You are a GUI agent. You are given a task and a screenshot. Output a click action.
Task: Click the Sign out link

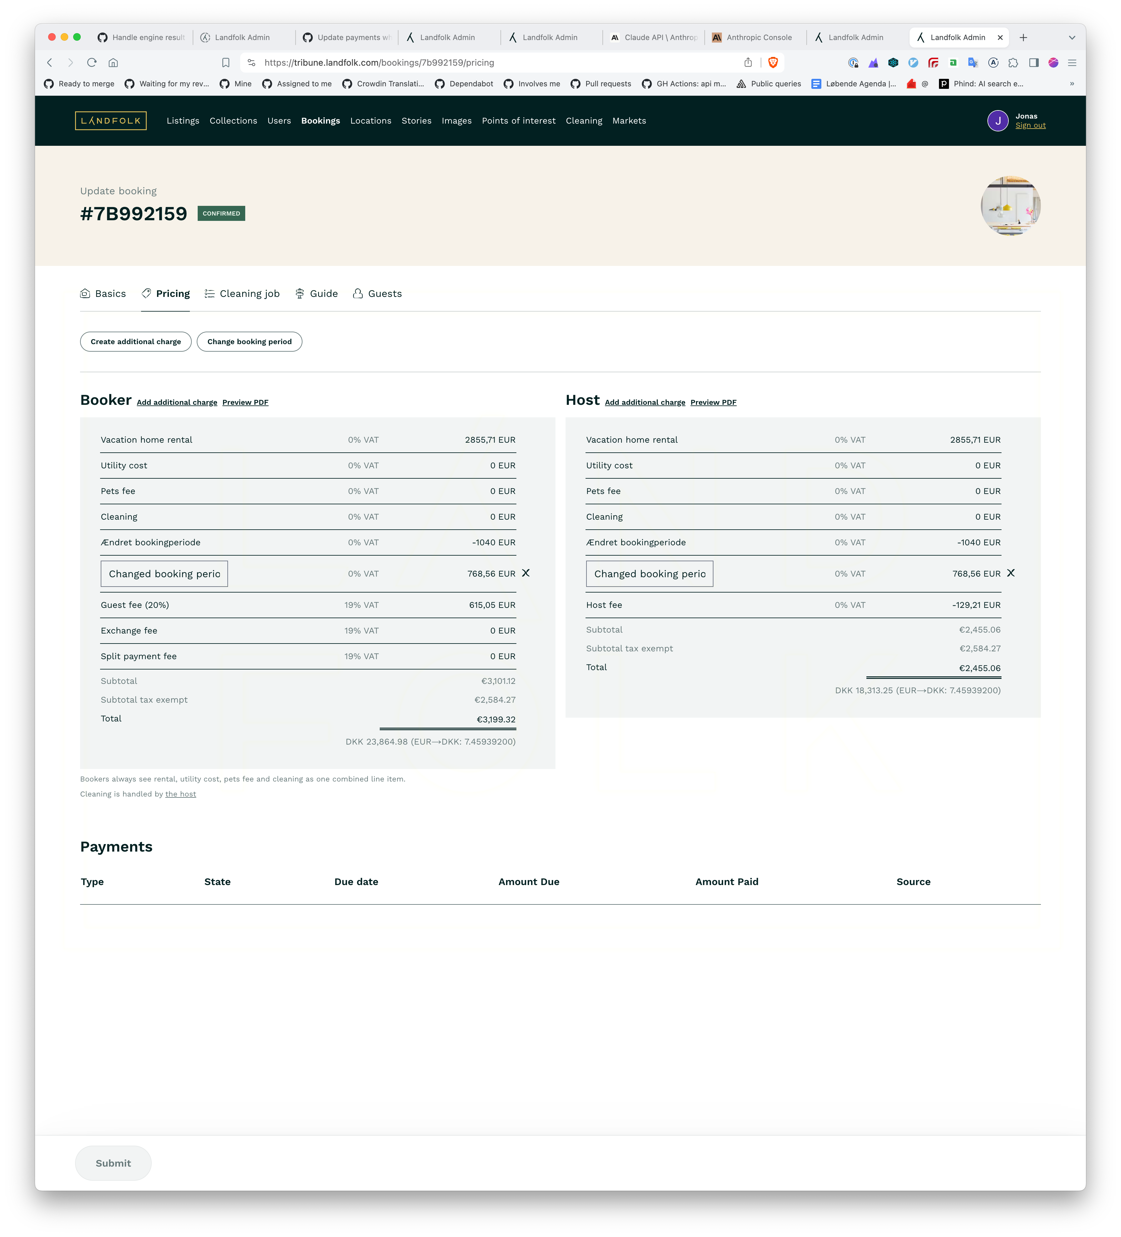(x=1030, y=126)
